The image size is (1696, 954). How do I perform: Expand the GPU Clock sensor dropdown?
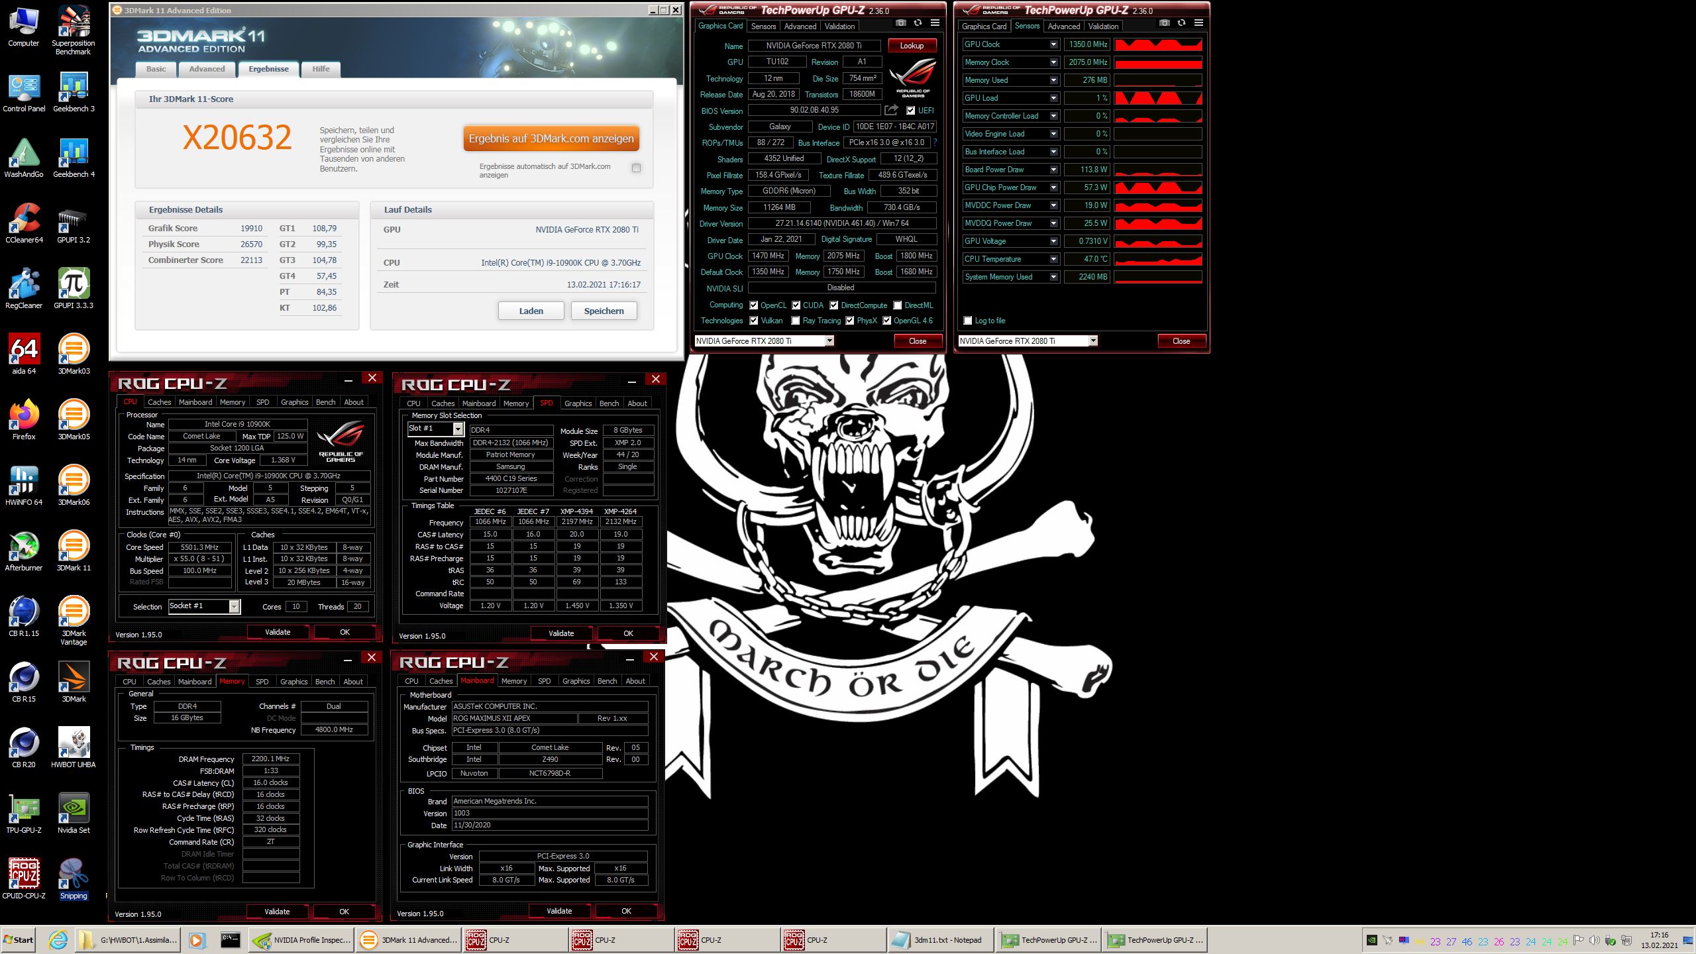(1053, 44)
